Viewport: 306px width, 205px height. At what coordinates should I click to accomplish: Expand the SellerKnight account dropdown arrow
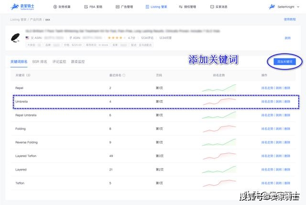point(298,7)
